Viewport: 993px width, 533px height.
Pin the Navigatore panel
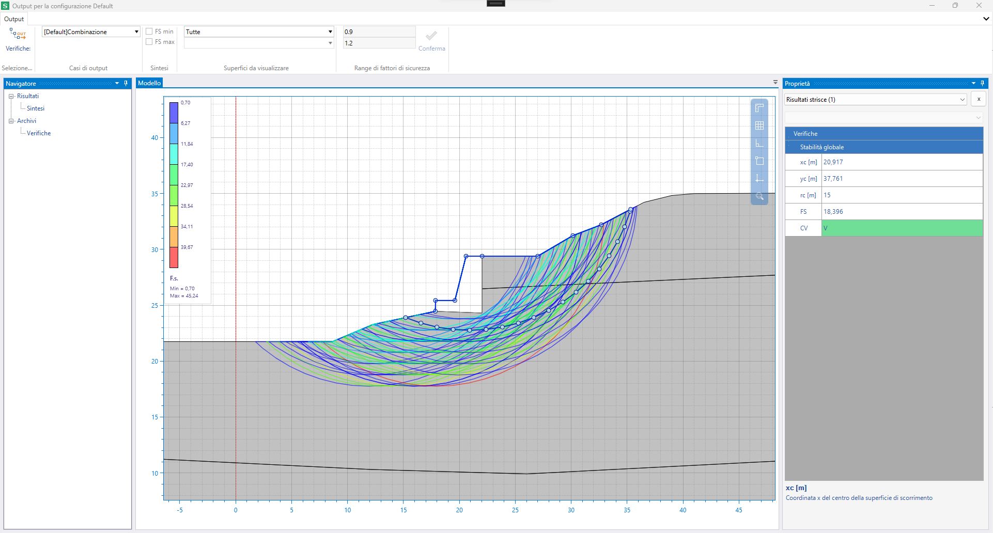pos(126,83)
